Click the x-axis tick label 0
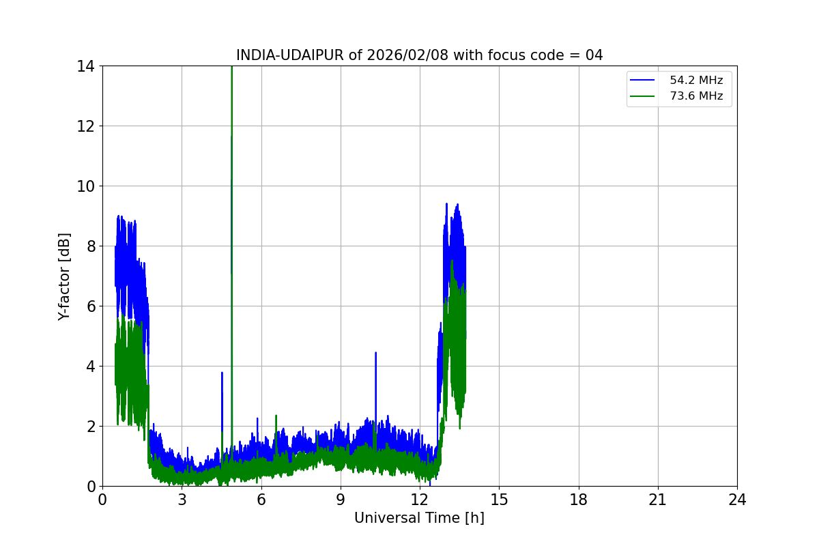Viewport: 819px width, 546px height. click(x=102, y=500)
